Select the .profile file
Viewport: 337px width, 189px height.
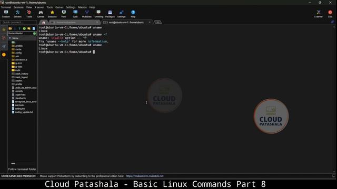17,84
